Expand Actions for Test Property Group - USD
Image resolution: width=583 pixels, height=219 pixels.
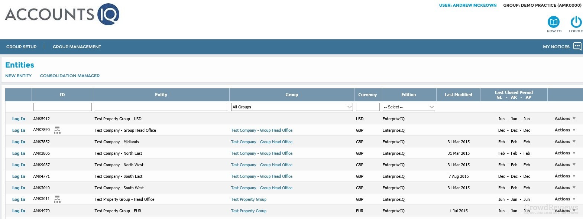point(565,118)
